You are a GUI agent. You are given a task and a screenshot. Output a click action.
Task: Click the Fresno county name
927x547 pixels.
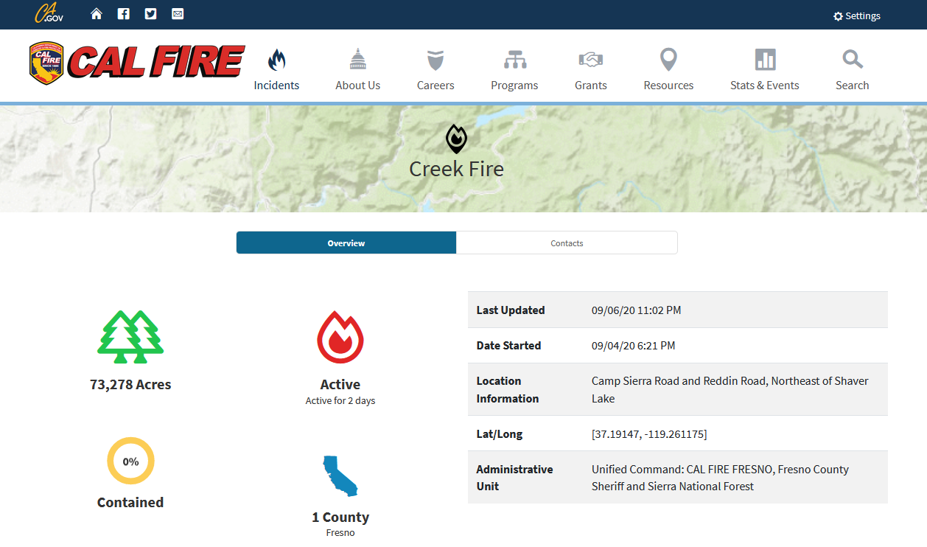pyautogui.click(x=340, y=533)
